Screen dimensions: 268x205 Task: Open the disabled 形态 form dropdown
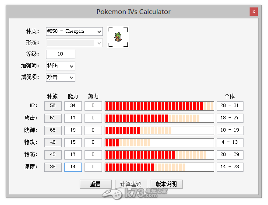[x=74, y=43]
